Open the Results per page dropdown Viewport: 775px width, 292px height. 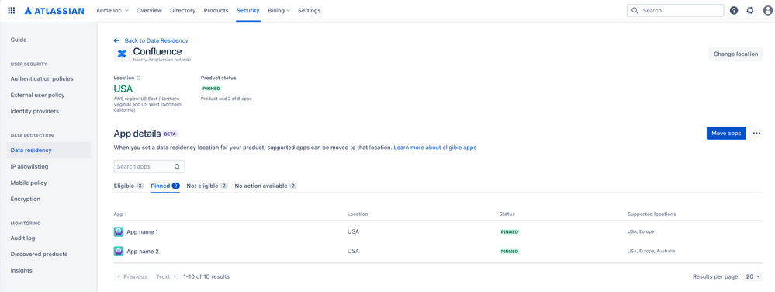pos(753,276)
